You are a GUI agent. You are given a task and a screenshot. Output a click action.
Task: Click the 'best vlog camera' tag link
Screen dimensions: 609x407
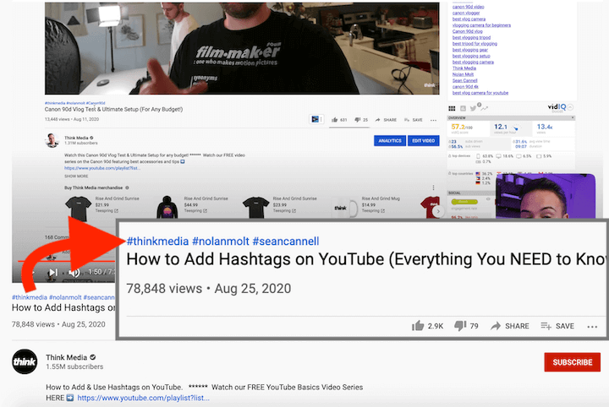(x=469, y=19)
